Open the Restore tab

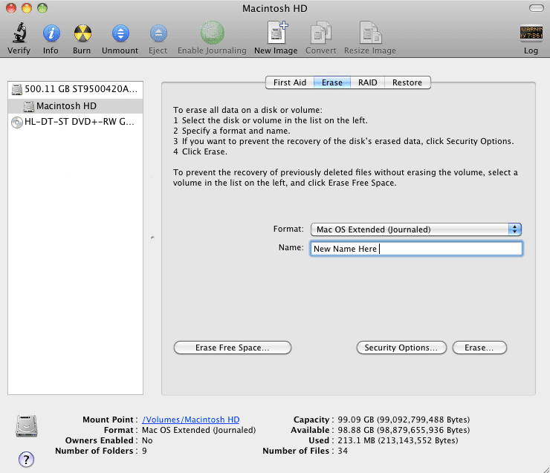tap(407, 82)
